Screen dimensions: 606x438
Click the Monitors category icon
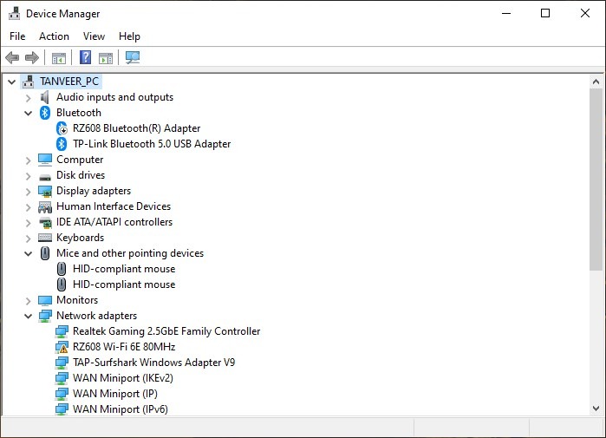45,300
